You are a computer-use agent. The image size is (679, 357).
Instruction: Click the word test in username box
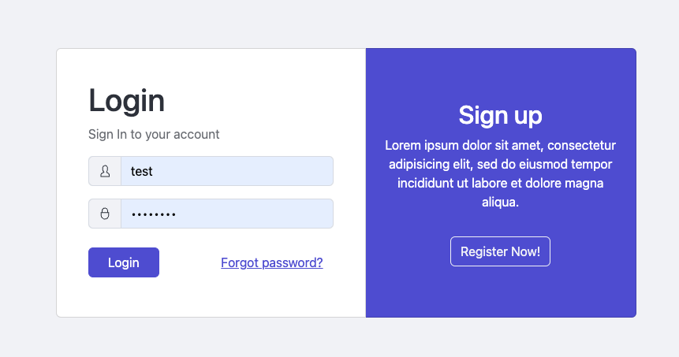[142, 171]
